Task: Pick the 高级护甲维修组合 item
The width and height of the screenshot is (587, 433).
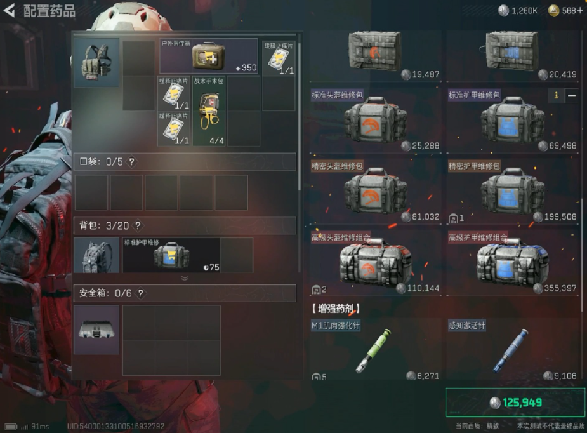Action: (513, 262)
